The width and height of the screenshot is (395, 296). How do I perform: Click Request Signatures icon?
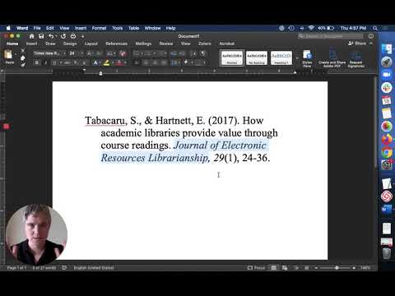coord(356,58)
